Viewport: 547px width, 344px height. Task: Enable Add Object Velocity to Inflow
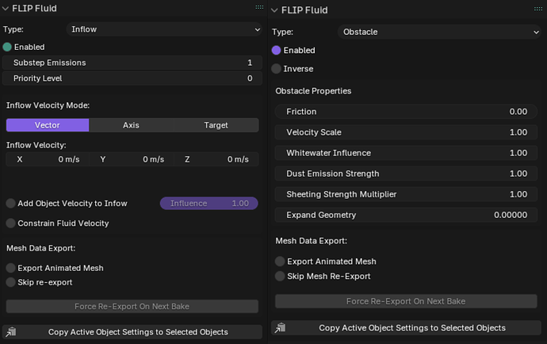coord(11,204)
